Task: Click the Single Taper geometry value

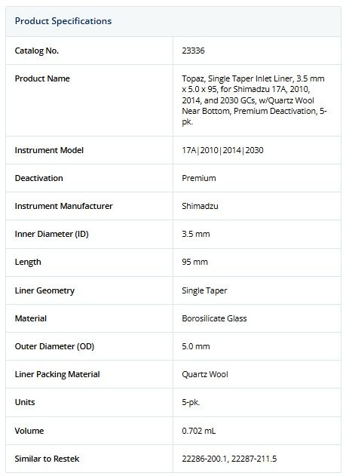Action: coord(204,290)
